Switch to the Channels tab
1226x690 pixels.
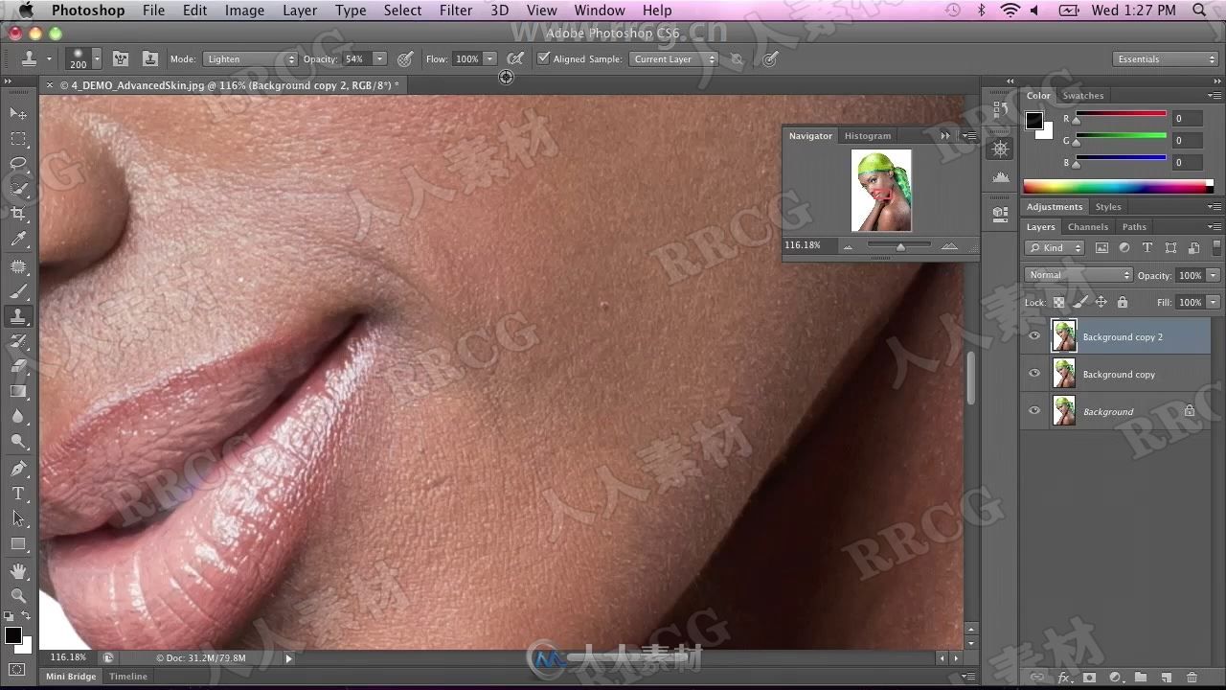[x=1087, y=227]
